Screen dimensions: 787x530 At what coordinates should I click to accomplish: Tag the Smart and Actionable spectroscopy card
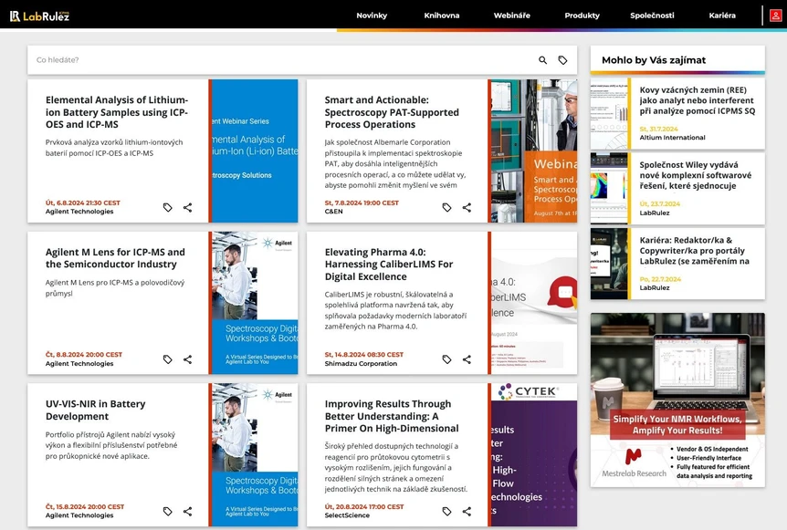pos(446,207)
